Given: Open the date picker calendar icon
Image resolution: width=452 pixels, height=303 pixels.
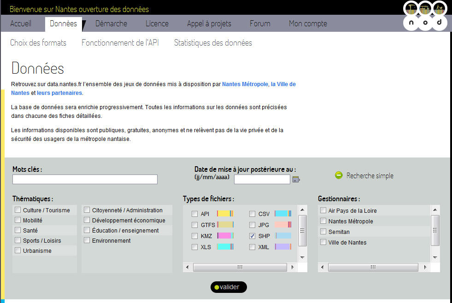Looking at the screenshot, I should pos(296,180).
